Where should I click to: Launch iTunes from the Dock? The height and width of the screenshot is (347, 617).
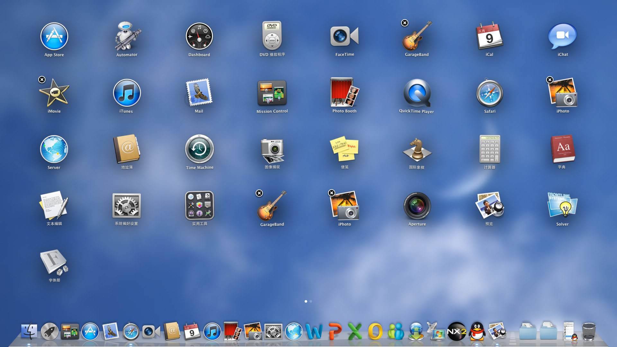click(212, 332)
